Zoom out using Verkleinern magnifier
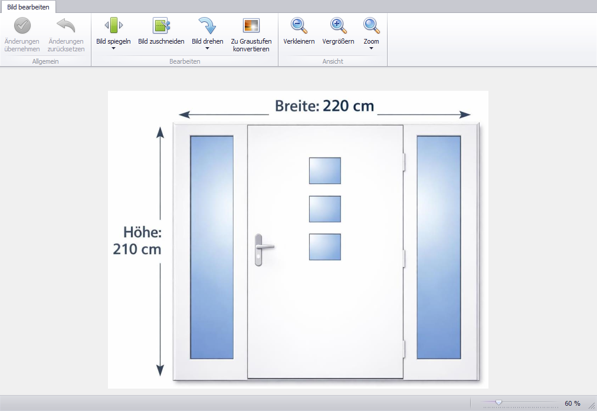The image size is (597, 411). pyautogui.click(x=299, y=26)
